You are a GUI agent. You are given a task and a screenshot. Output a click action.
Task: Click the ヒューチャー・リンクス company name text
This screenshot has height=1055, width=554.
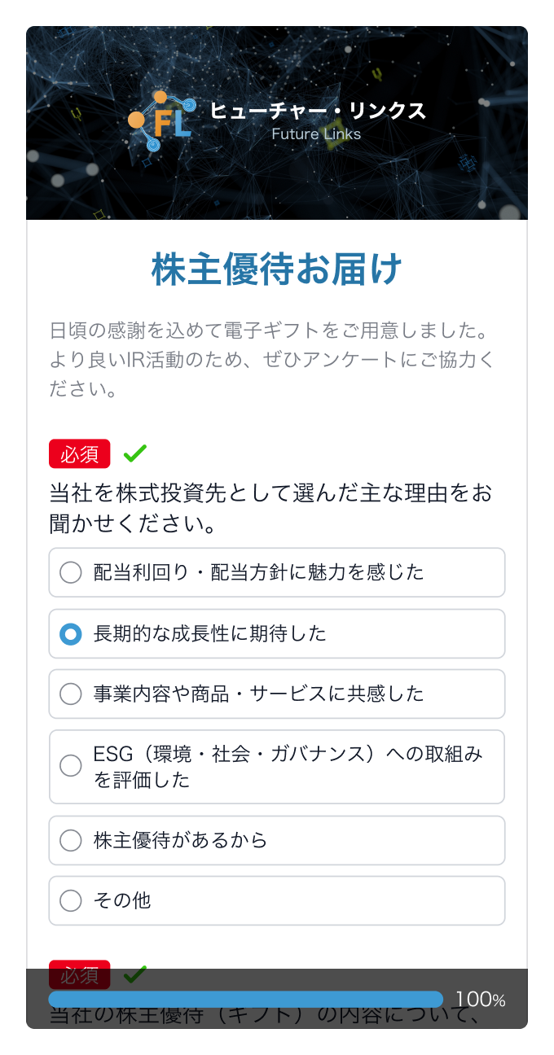point(317,112)
